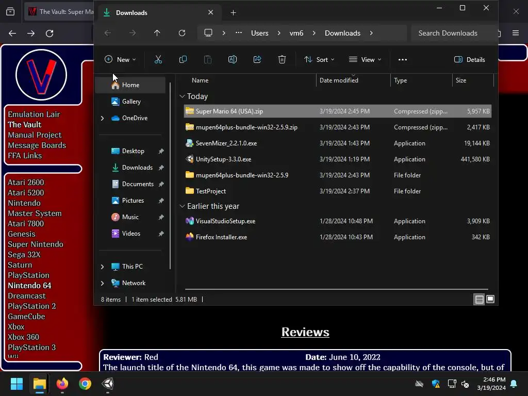The height and width of the screenshot is (396, 528).
Task: Select mupen64plus-bundle-win32-2.5.9.zip file
Action: click(338, 127)
